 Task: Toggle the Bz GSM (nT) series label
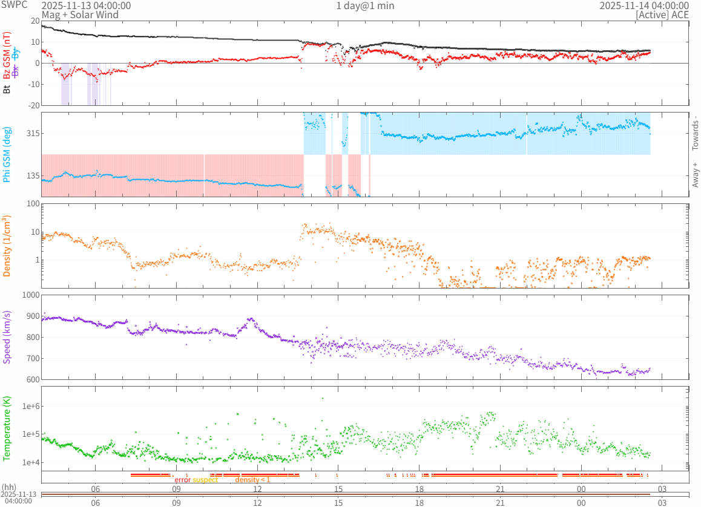click(7, 56)
